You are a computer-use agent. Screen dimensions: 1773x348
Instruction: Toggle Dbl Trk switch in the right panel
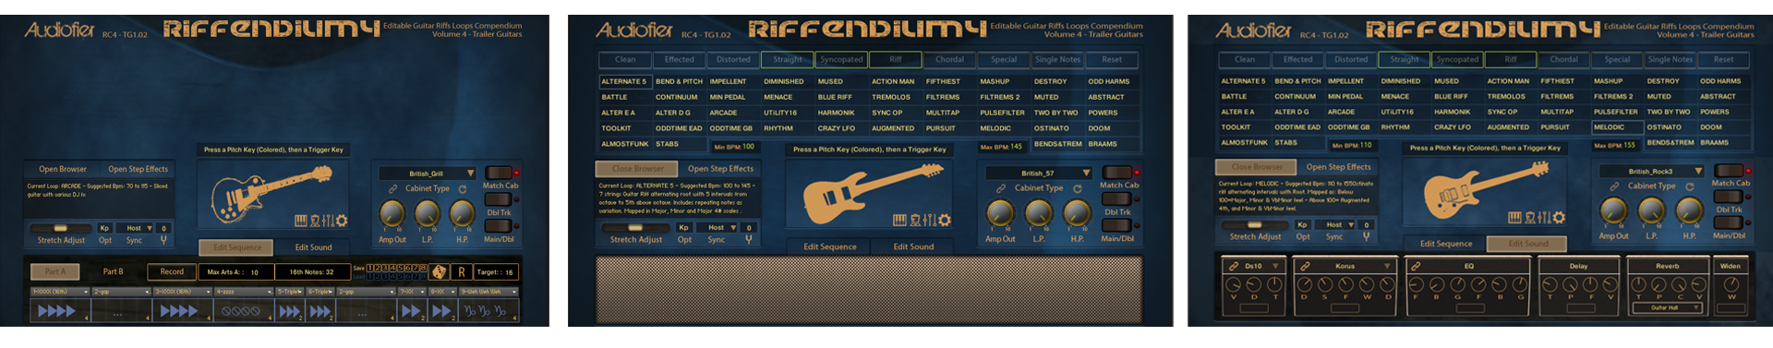(1730, 197)
